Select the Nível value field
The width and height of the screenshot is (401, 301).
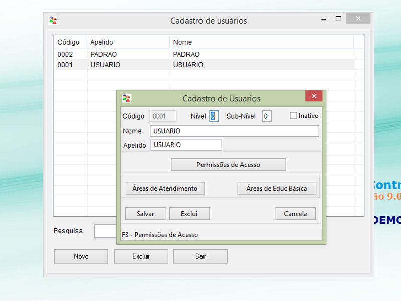[x=214, y=116]
